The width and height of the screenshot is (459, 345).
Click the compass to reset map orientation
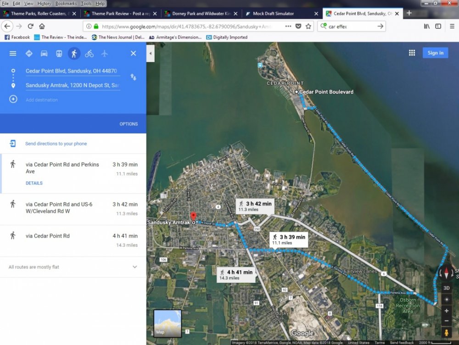[447, 273]
